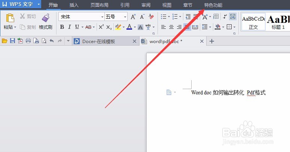Expand the underline style dropdown arrow
Image resolution: width=290 pixels, height=152 pixels.
[x=82, y=27]
